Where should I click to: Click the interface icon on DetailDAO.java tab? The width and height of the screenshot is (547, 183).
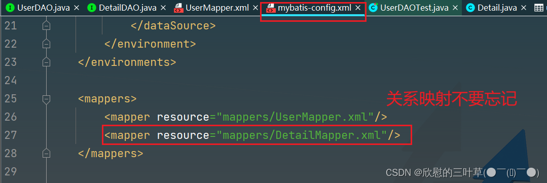tap(92, 8)
